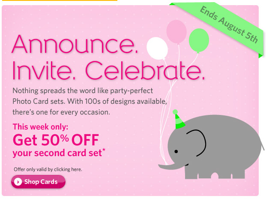Click the elephant's green striped party hat
The image size is (266, 199).
pyautogui.click(x=179, y=120)
